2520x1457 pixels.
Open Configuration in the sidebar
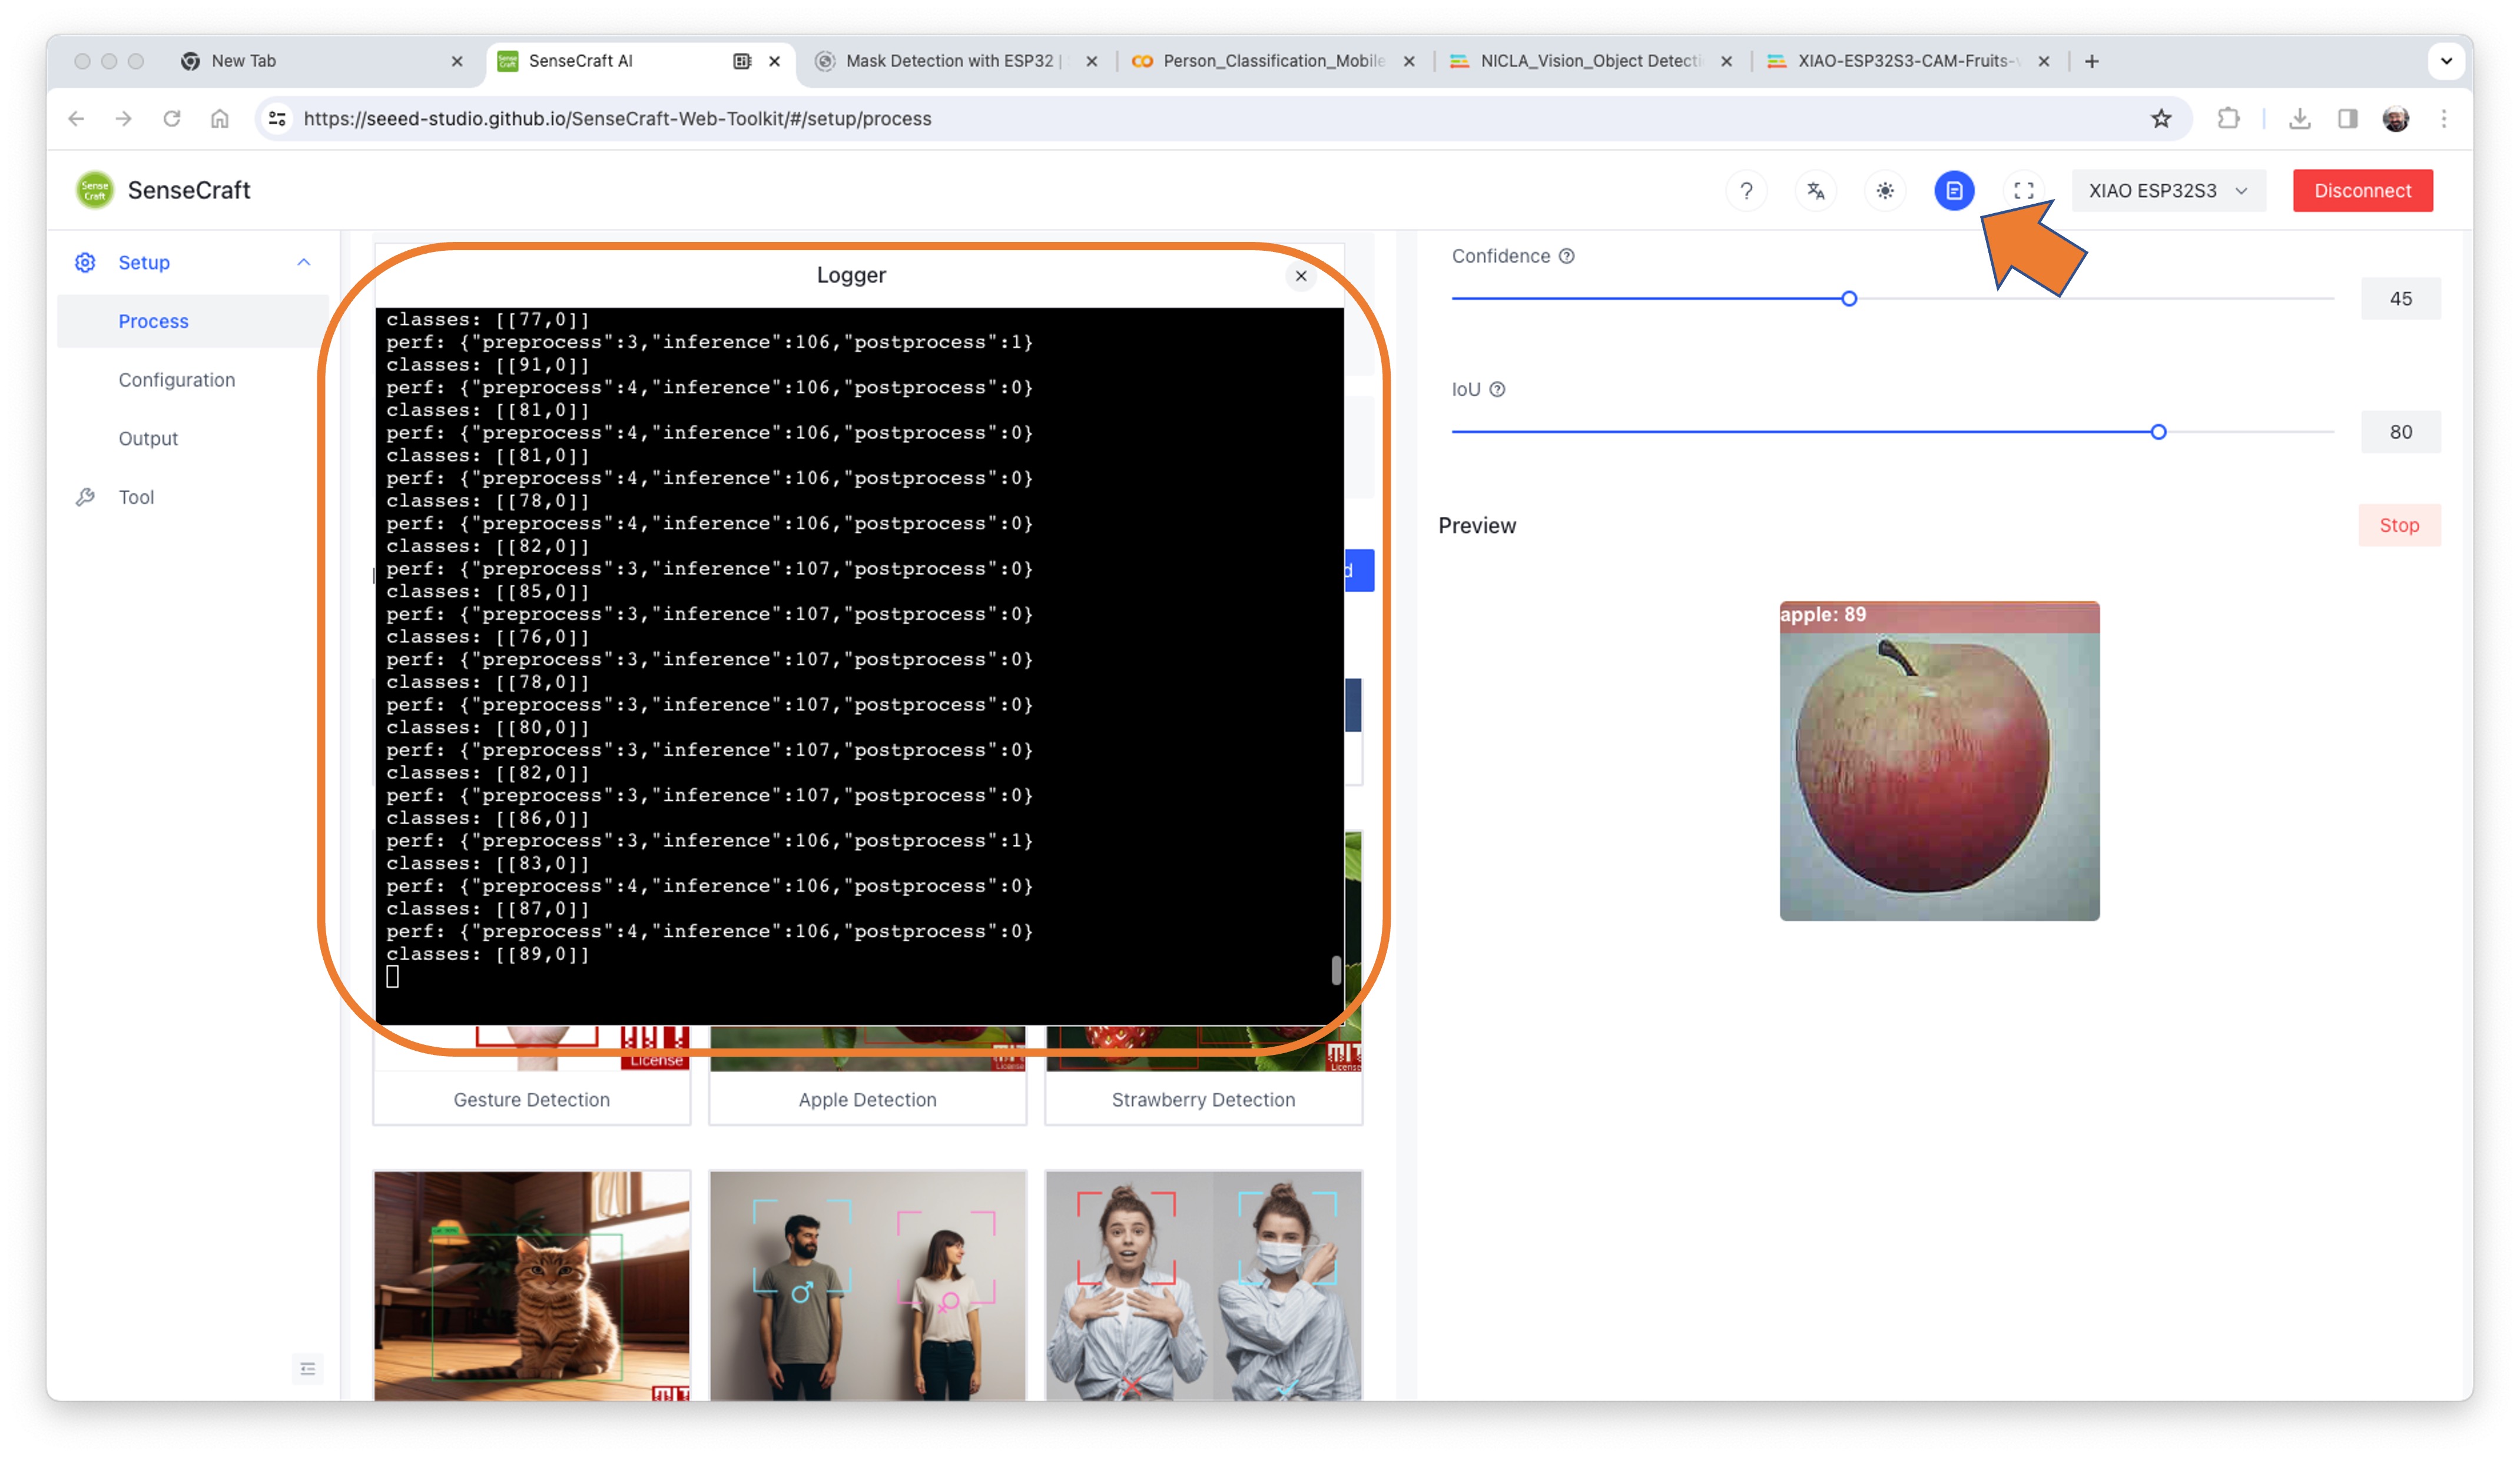[177, 380]
